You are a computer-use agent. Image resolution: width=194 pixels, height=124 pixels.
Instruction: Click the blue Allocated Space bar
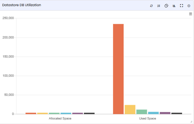[66, 113]
